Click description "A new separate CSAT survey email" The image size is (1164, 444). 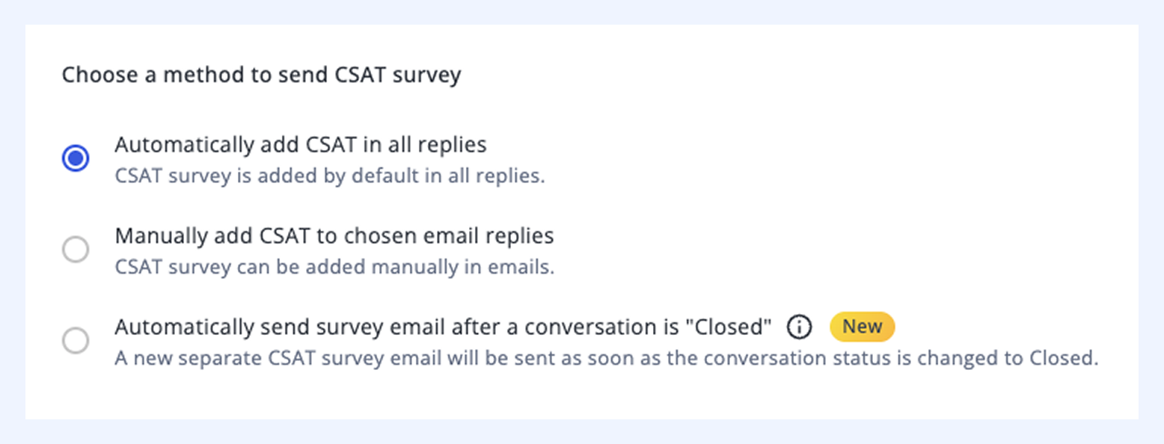(x=606, y=358)
